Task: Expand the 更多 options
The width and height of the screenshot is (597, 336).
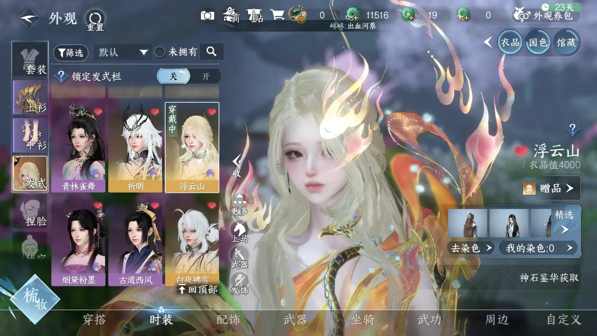Action: coord(239,205)
